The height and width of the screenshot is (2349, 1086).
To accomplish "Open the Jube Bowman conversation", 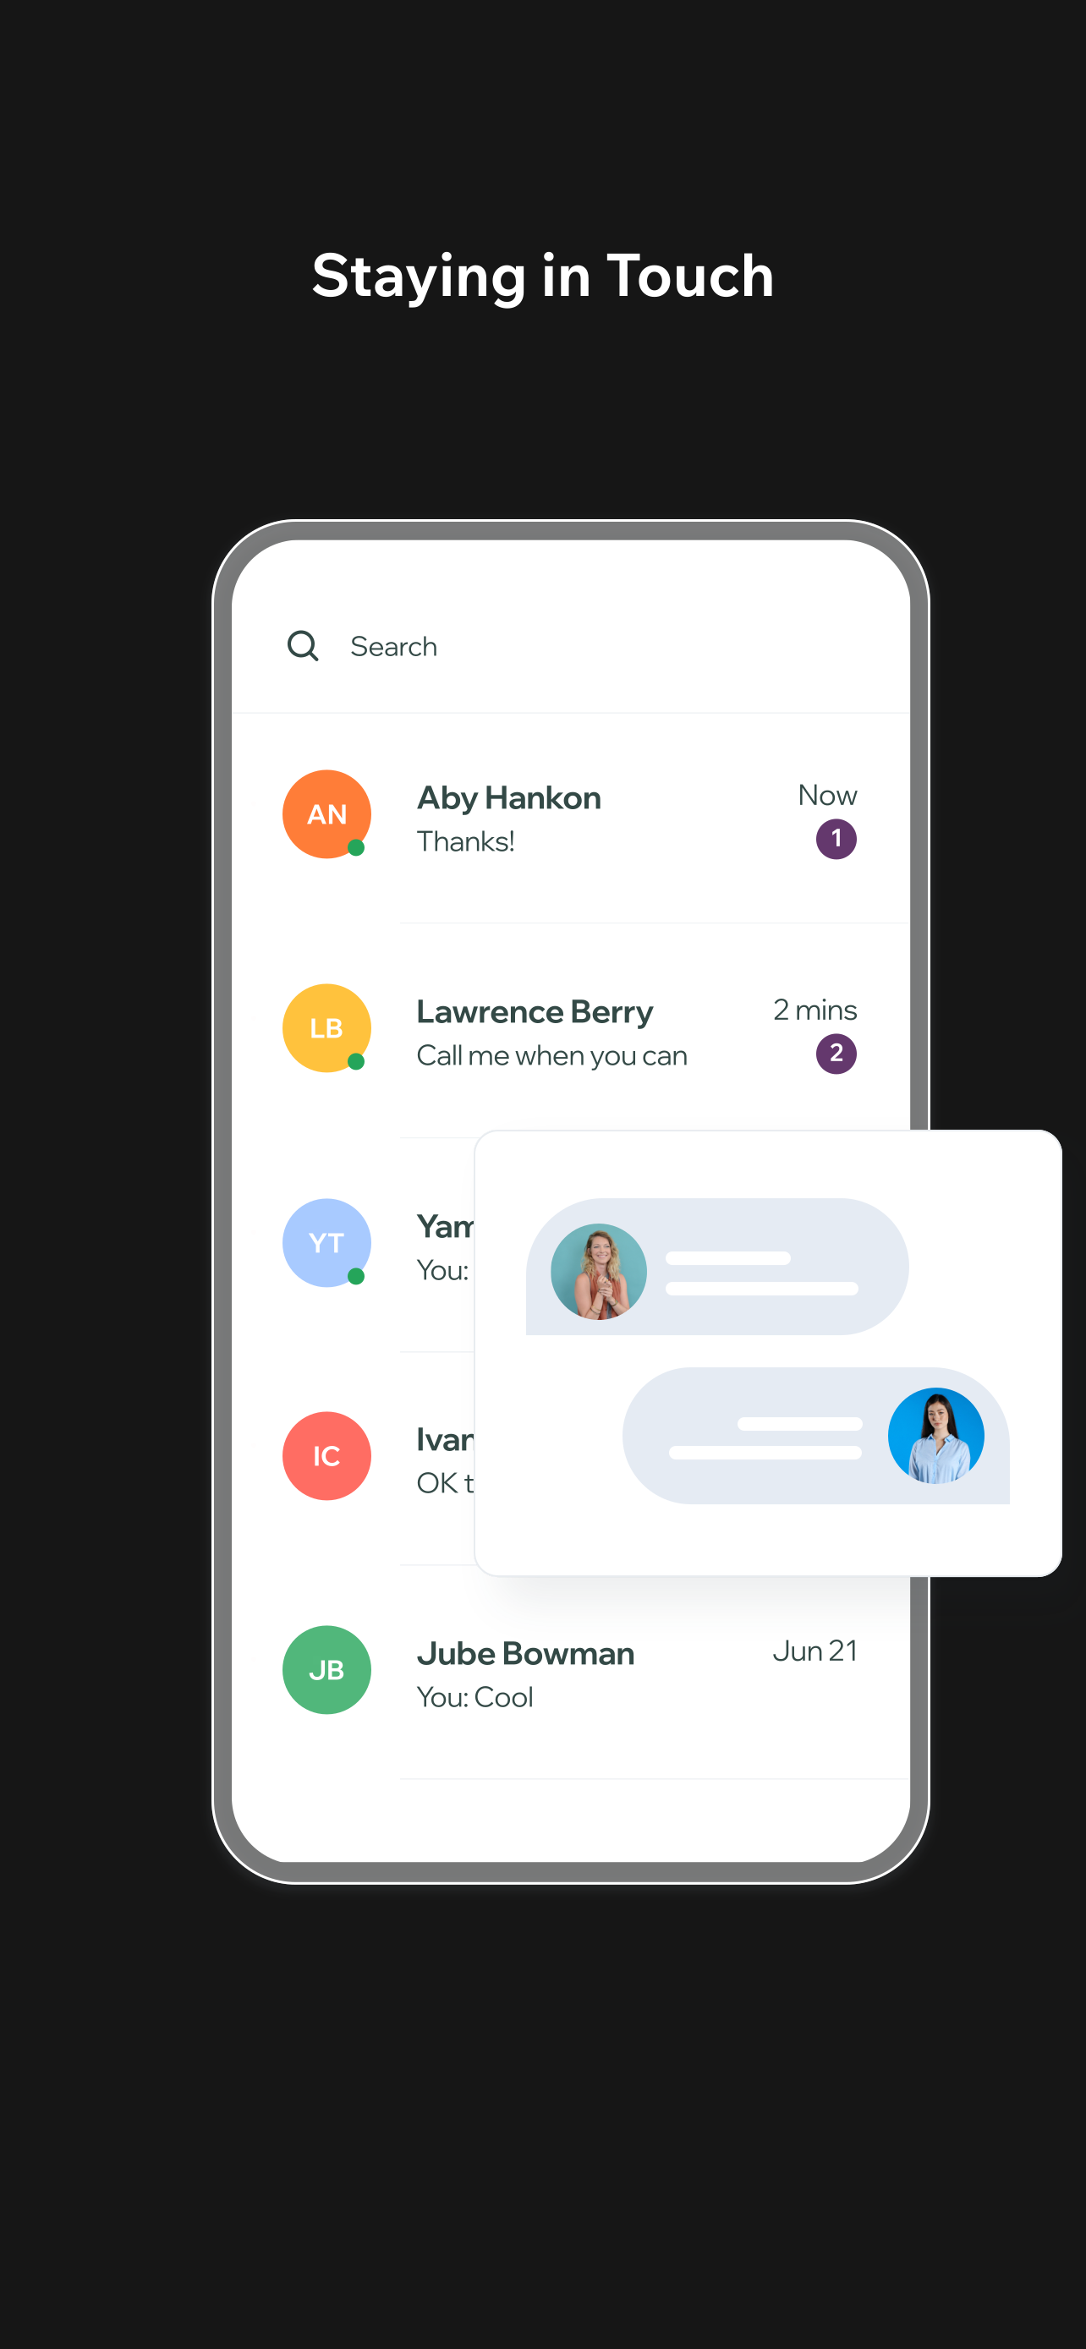I will coord(571,1673).
